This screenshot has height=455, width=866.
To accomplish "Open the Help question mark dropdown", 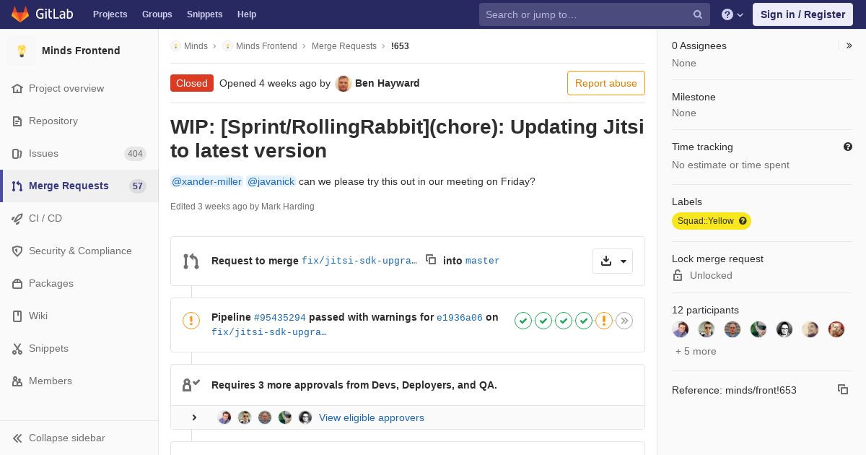I will coord(732,14).
